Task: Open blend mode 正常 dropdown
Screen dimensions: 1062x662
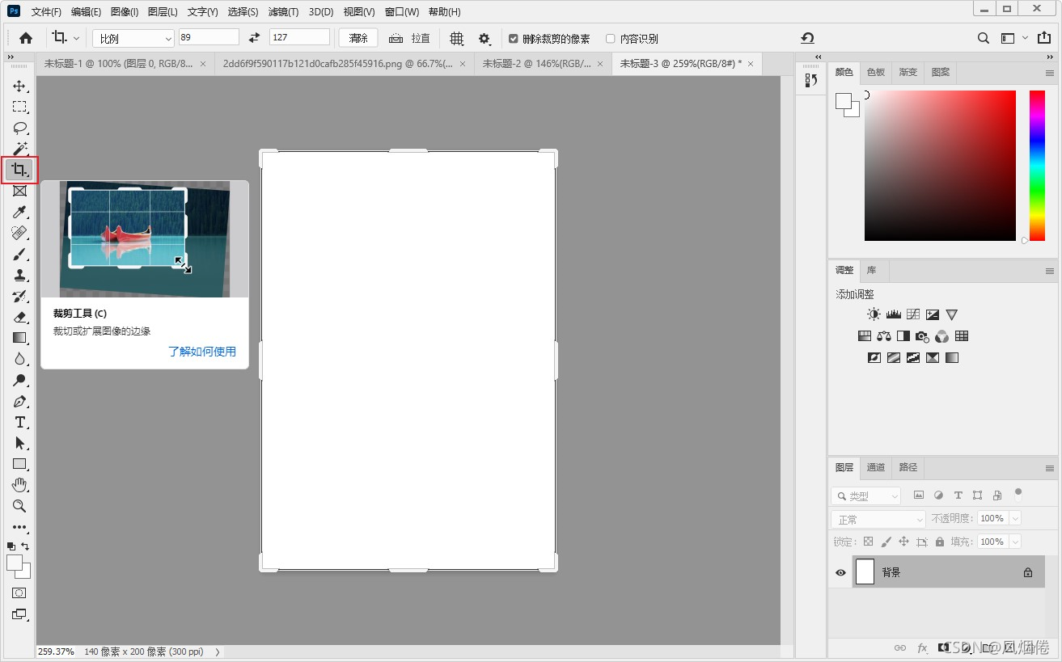Action: pyautogui.click(x=878, y=519)
